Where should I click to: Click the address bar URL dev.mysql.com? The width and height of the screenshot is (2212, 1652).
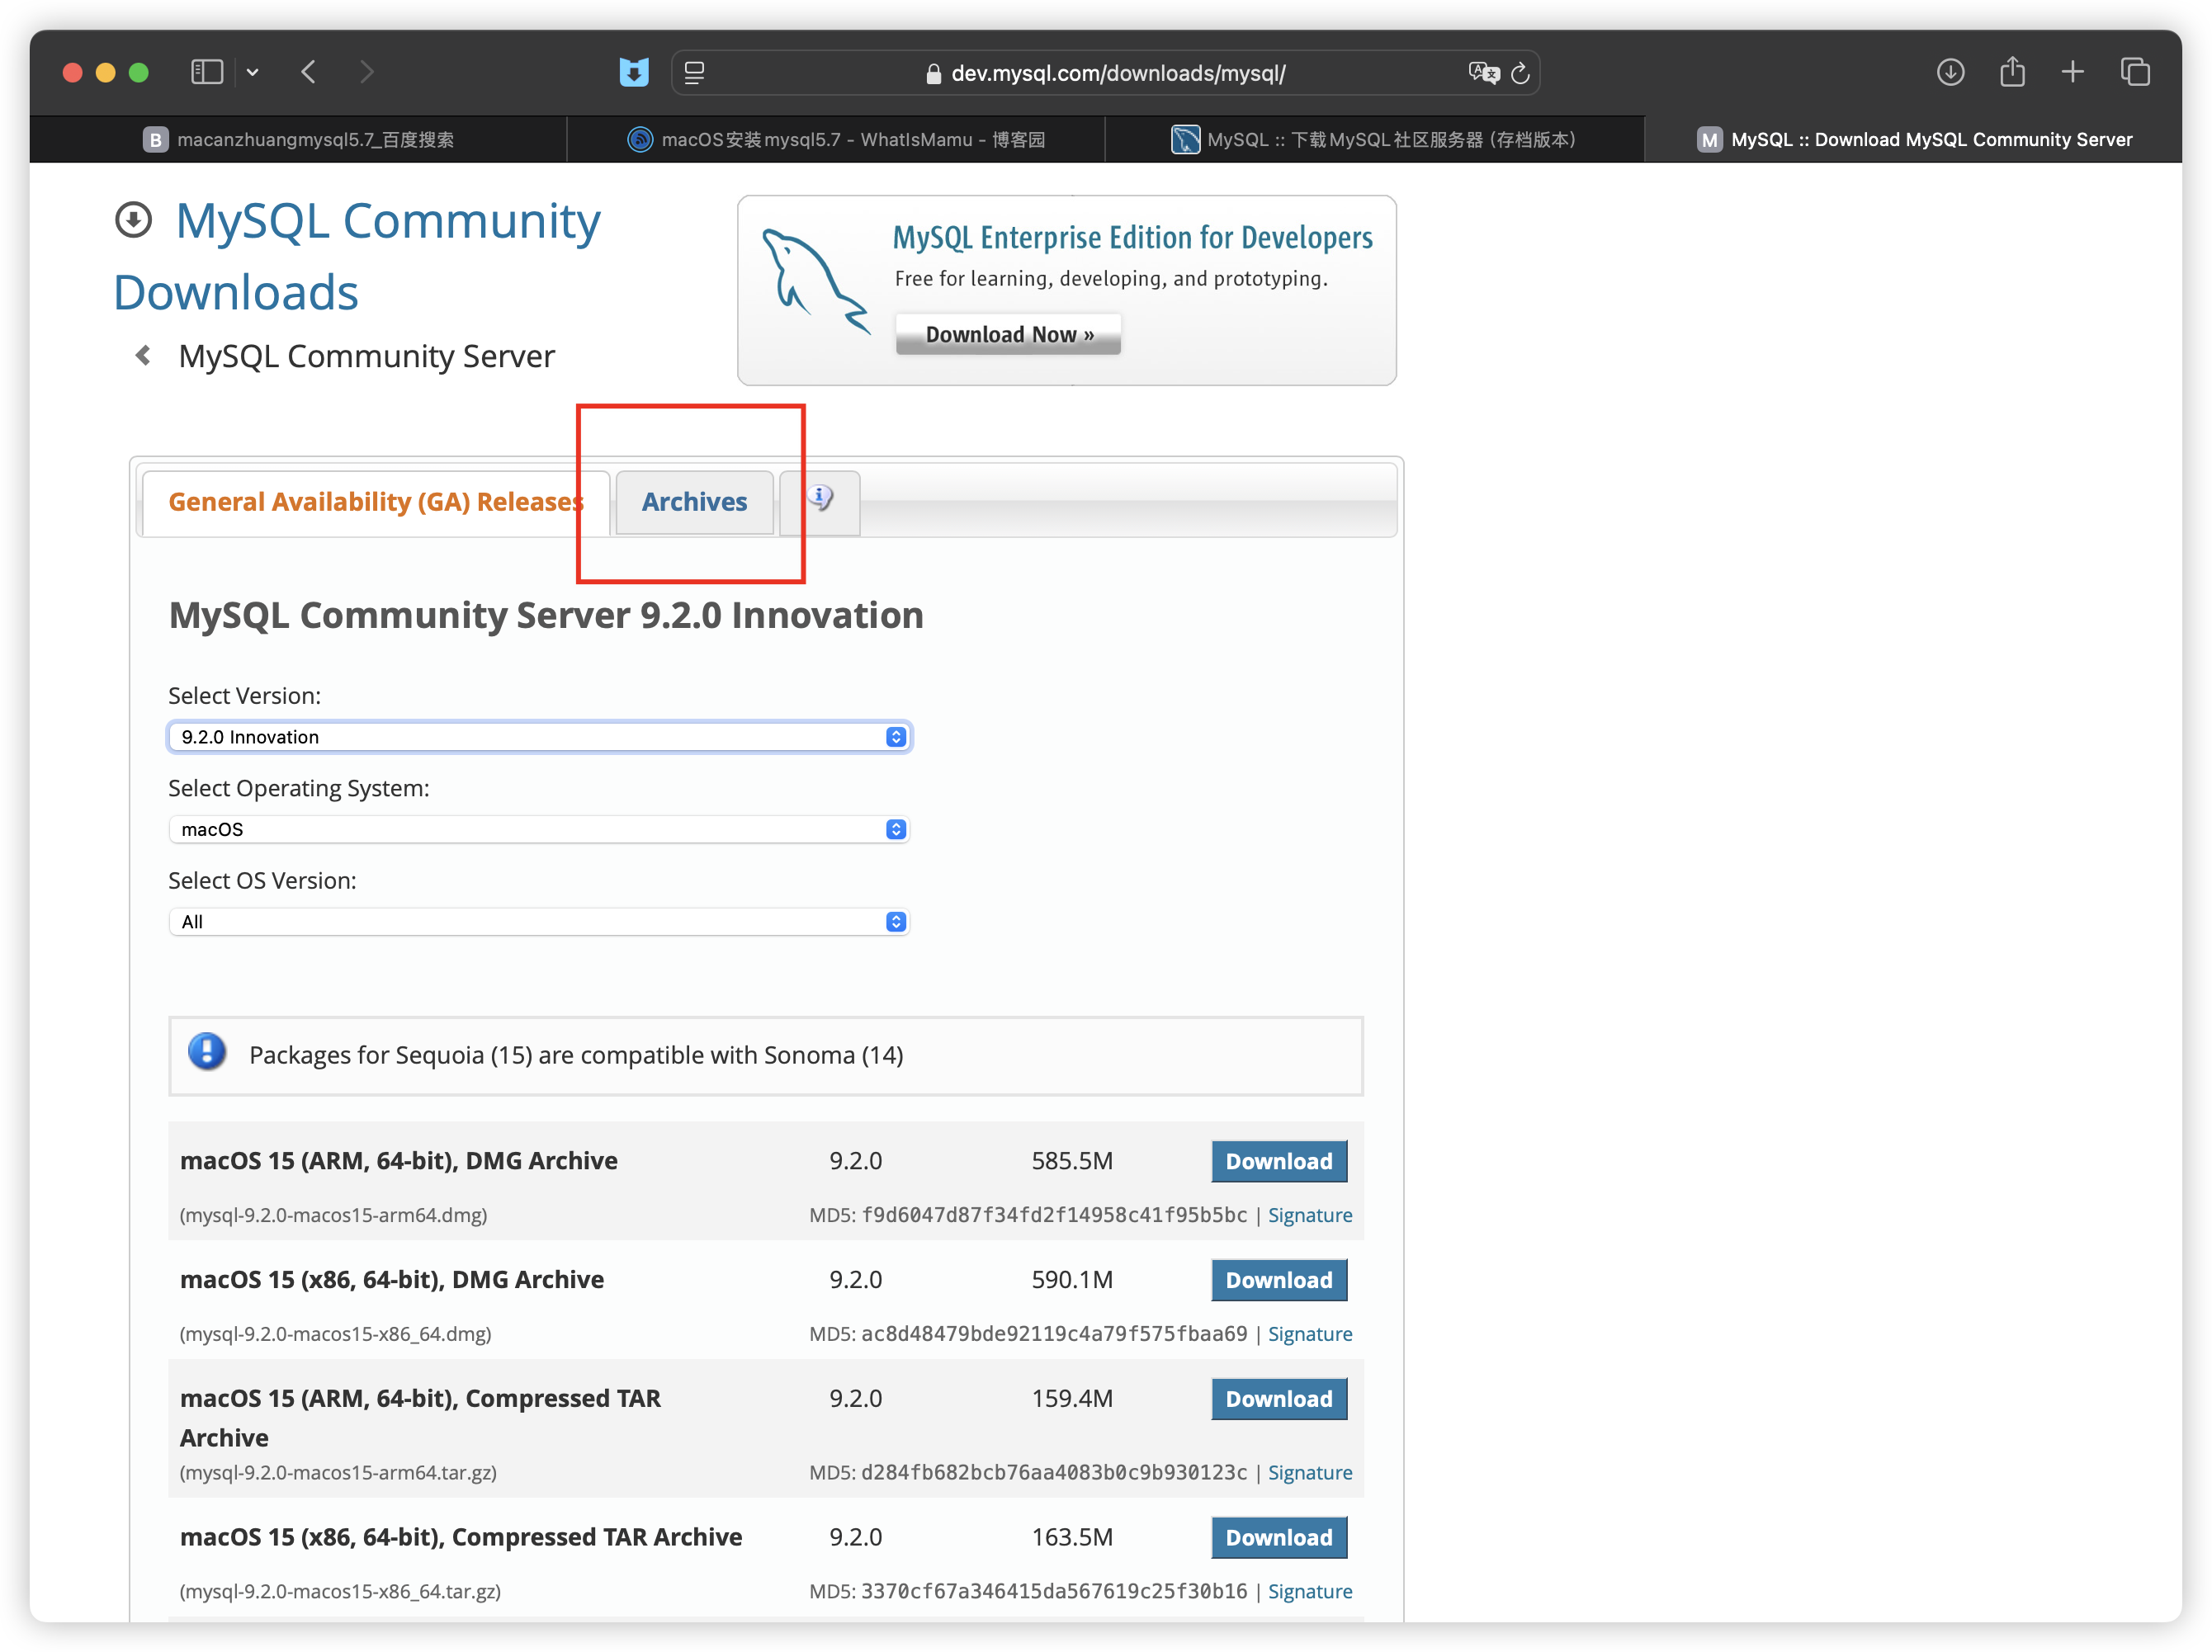tap(1118, 73)
